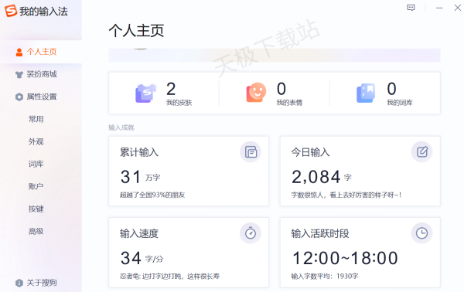Click the 字数很惊人 description text
The image size is (464, 292).
point(346,195)
